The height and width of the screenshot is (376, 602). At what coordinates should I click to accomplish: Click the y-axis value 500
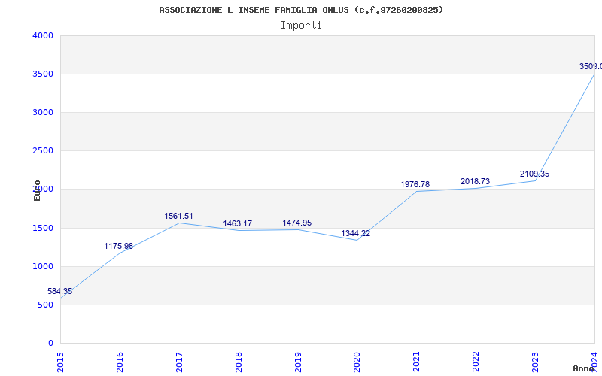(x=46, y=305)
